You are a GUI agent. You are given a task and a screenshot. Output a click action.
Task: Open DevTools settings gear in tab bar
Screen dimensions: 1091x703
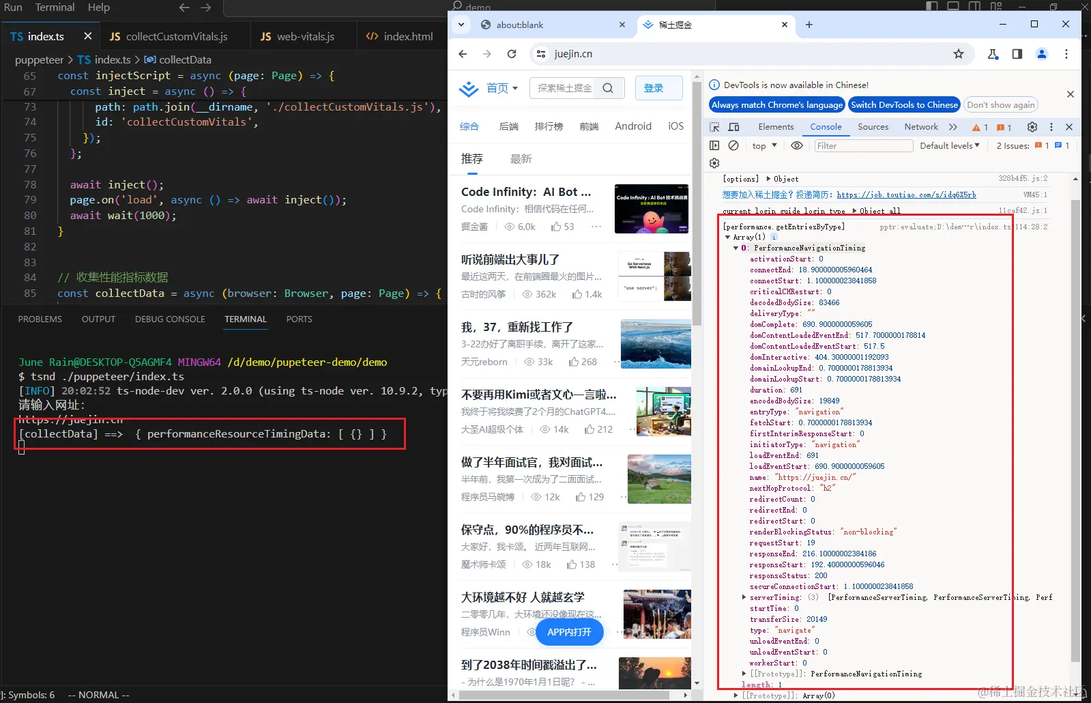tap(1032, 127)
